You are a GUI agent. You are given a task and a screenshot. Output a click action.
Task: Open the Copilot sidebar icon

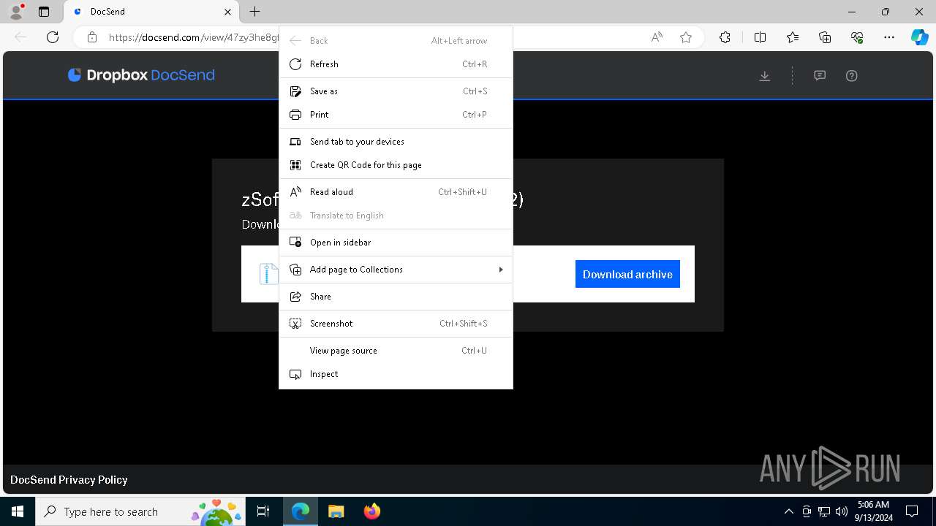[919, 37]
